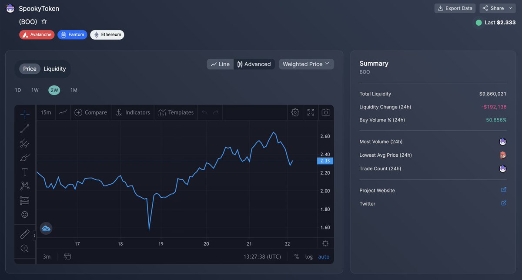Click the Twitter label
Image resolution: width=522 pixels, height=280 pixels.
[x=367, y=203]
